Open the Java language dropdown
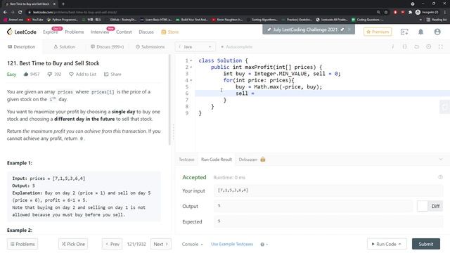Image resolution: width=450 pixels, height=253 pixels. tap(195, 47)
